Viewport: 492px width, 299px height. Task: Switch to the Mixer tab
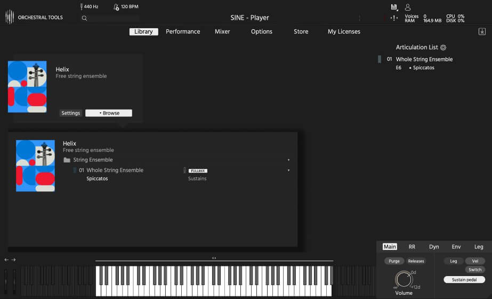[x=222, y=31]
